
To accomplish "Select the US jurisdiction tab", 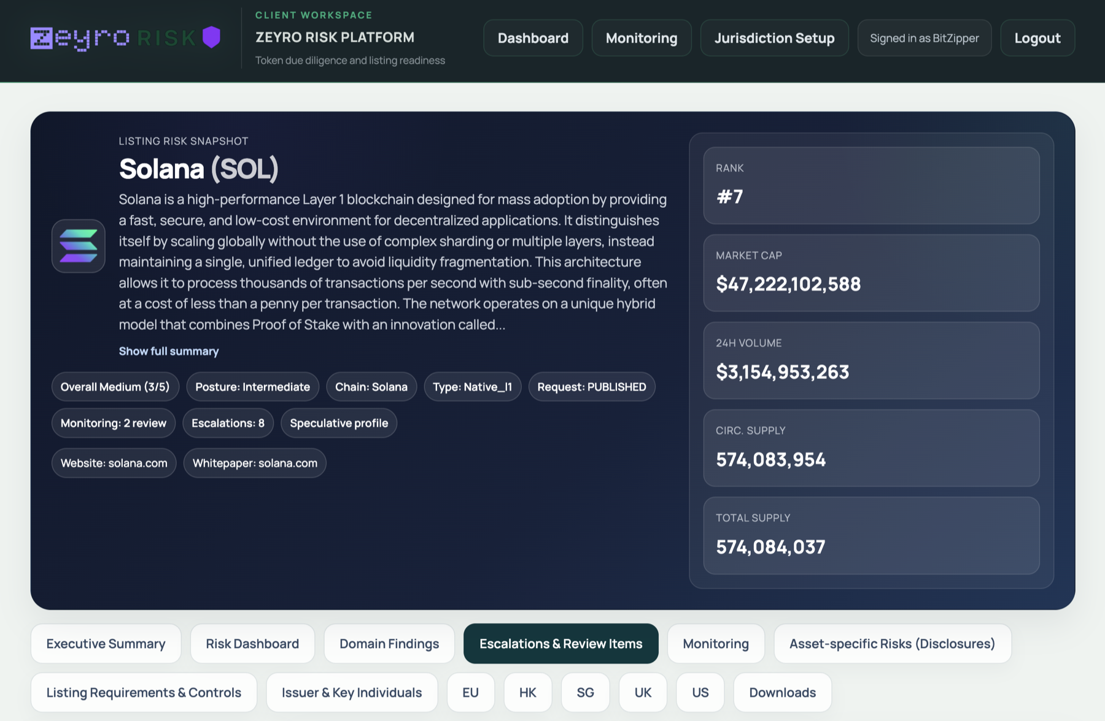I will click(x=699, y=692).
